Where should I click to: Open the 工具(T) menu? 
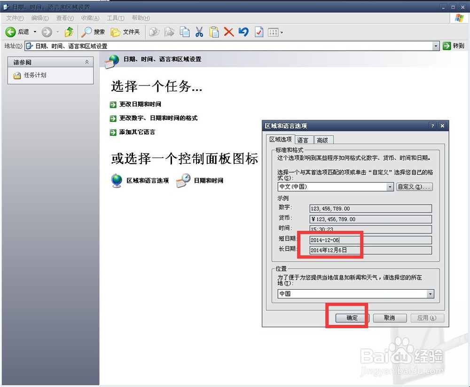pos(116,18)
